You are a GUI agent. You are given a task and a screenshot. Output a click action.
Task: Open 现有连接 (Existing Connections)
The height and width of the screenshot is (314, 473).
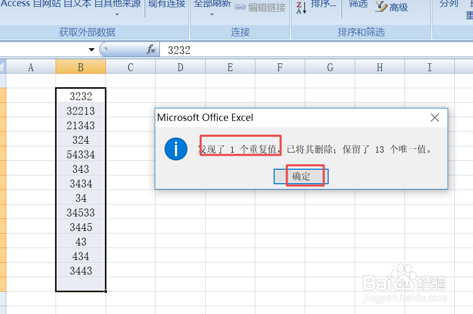[x=166, y=4]
